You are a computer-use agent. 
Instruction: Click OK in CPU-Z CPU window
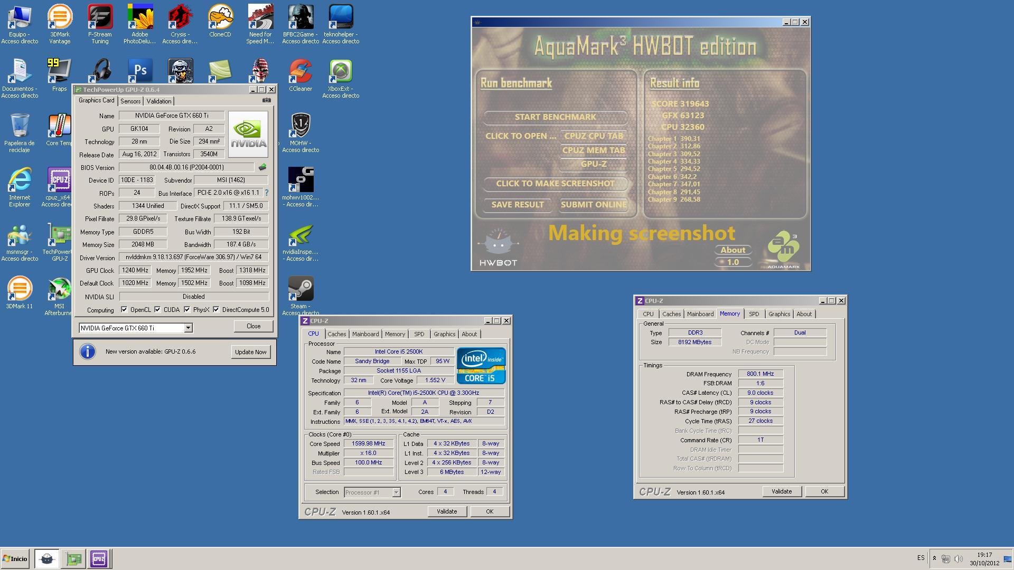(x=490, y=511)
